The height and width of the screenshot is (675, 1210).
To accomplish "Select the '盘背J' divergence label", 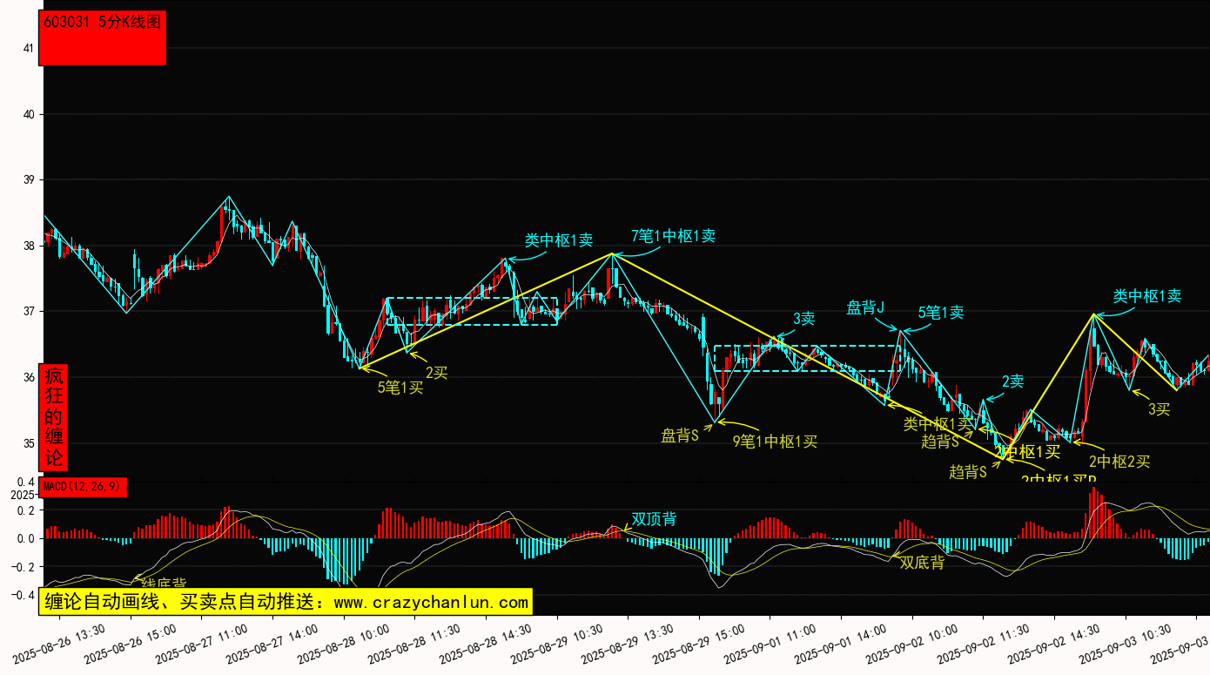I will click(865, 307).
